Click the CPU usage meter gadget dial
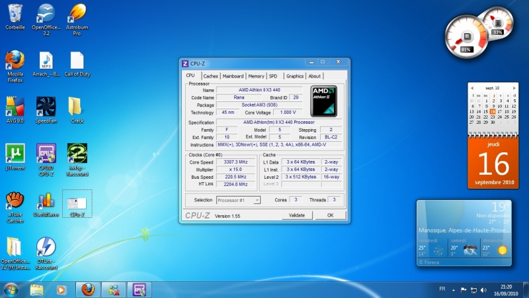The image size is (529, 298). [466, 36]
